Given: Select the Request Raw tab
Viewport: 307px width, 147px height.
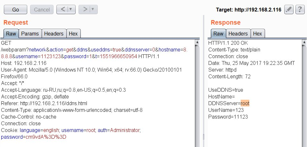Looking at the screenshot, I should pyautogui.click(x=11, y=34).
